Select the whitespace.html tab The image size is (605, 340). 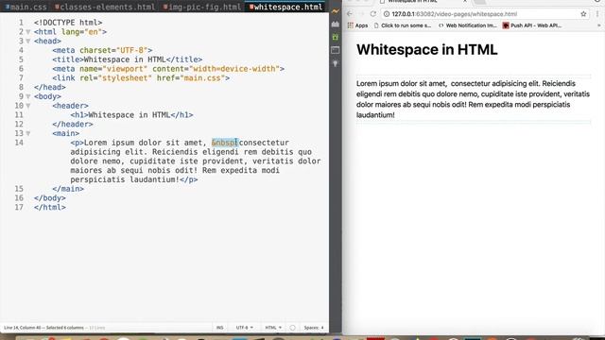pyautogui.click(x=285, y=7)
